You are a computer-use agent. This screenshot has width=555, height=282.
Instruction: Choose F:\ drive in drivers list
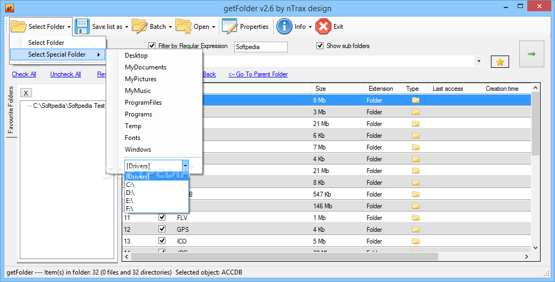tap(157, 209)
